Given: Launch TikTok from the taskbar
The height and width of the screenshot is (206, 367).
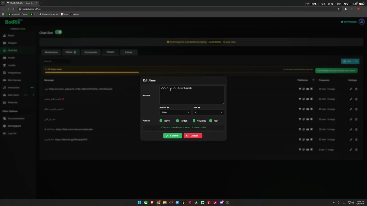Looking at the screenshot, I should coord(183,203).
